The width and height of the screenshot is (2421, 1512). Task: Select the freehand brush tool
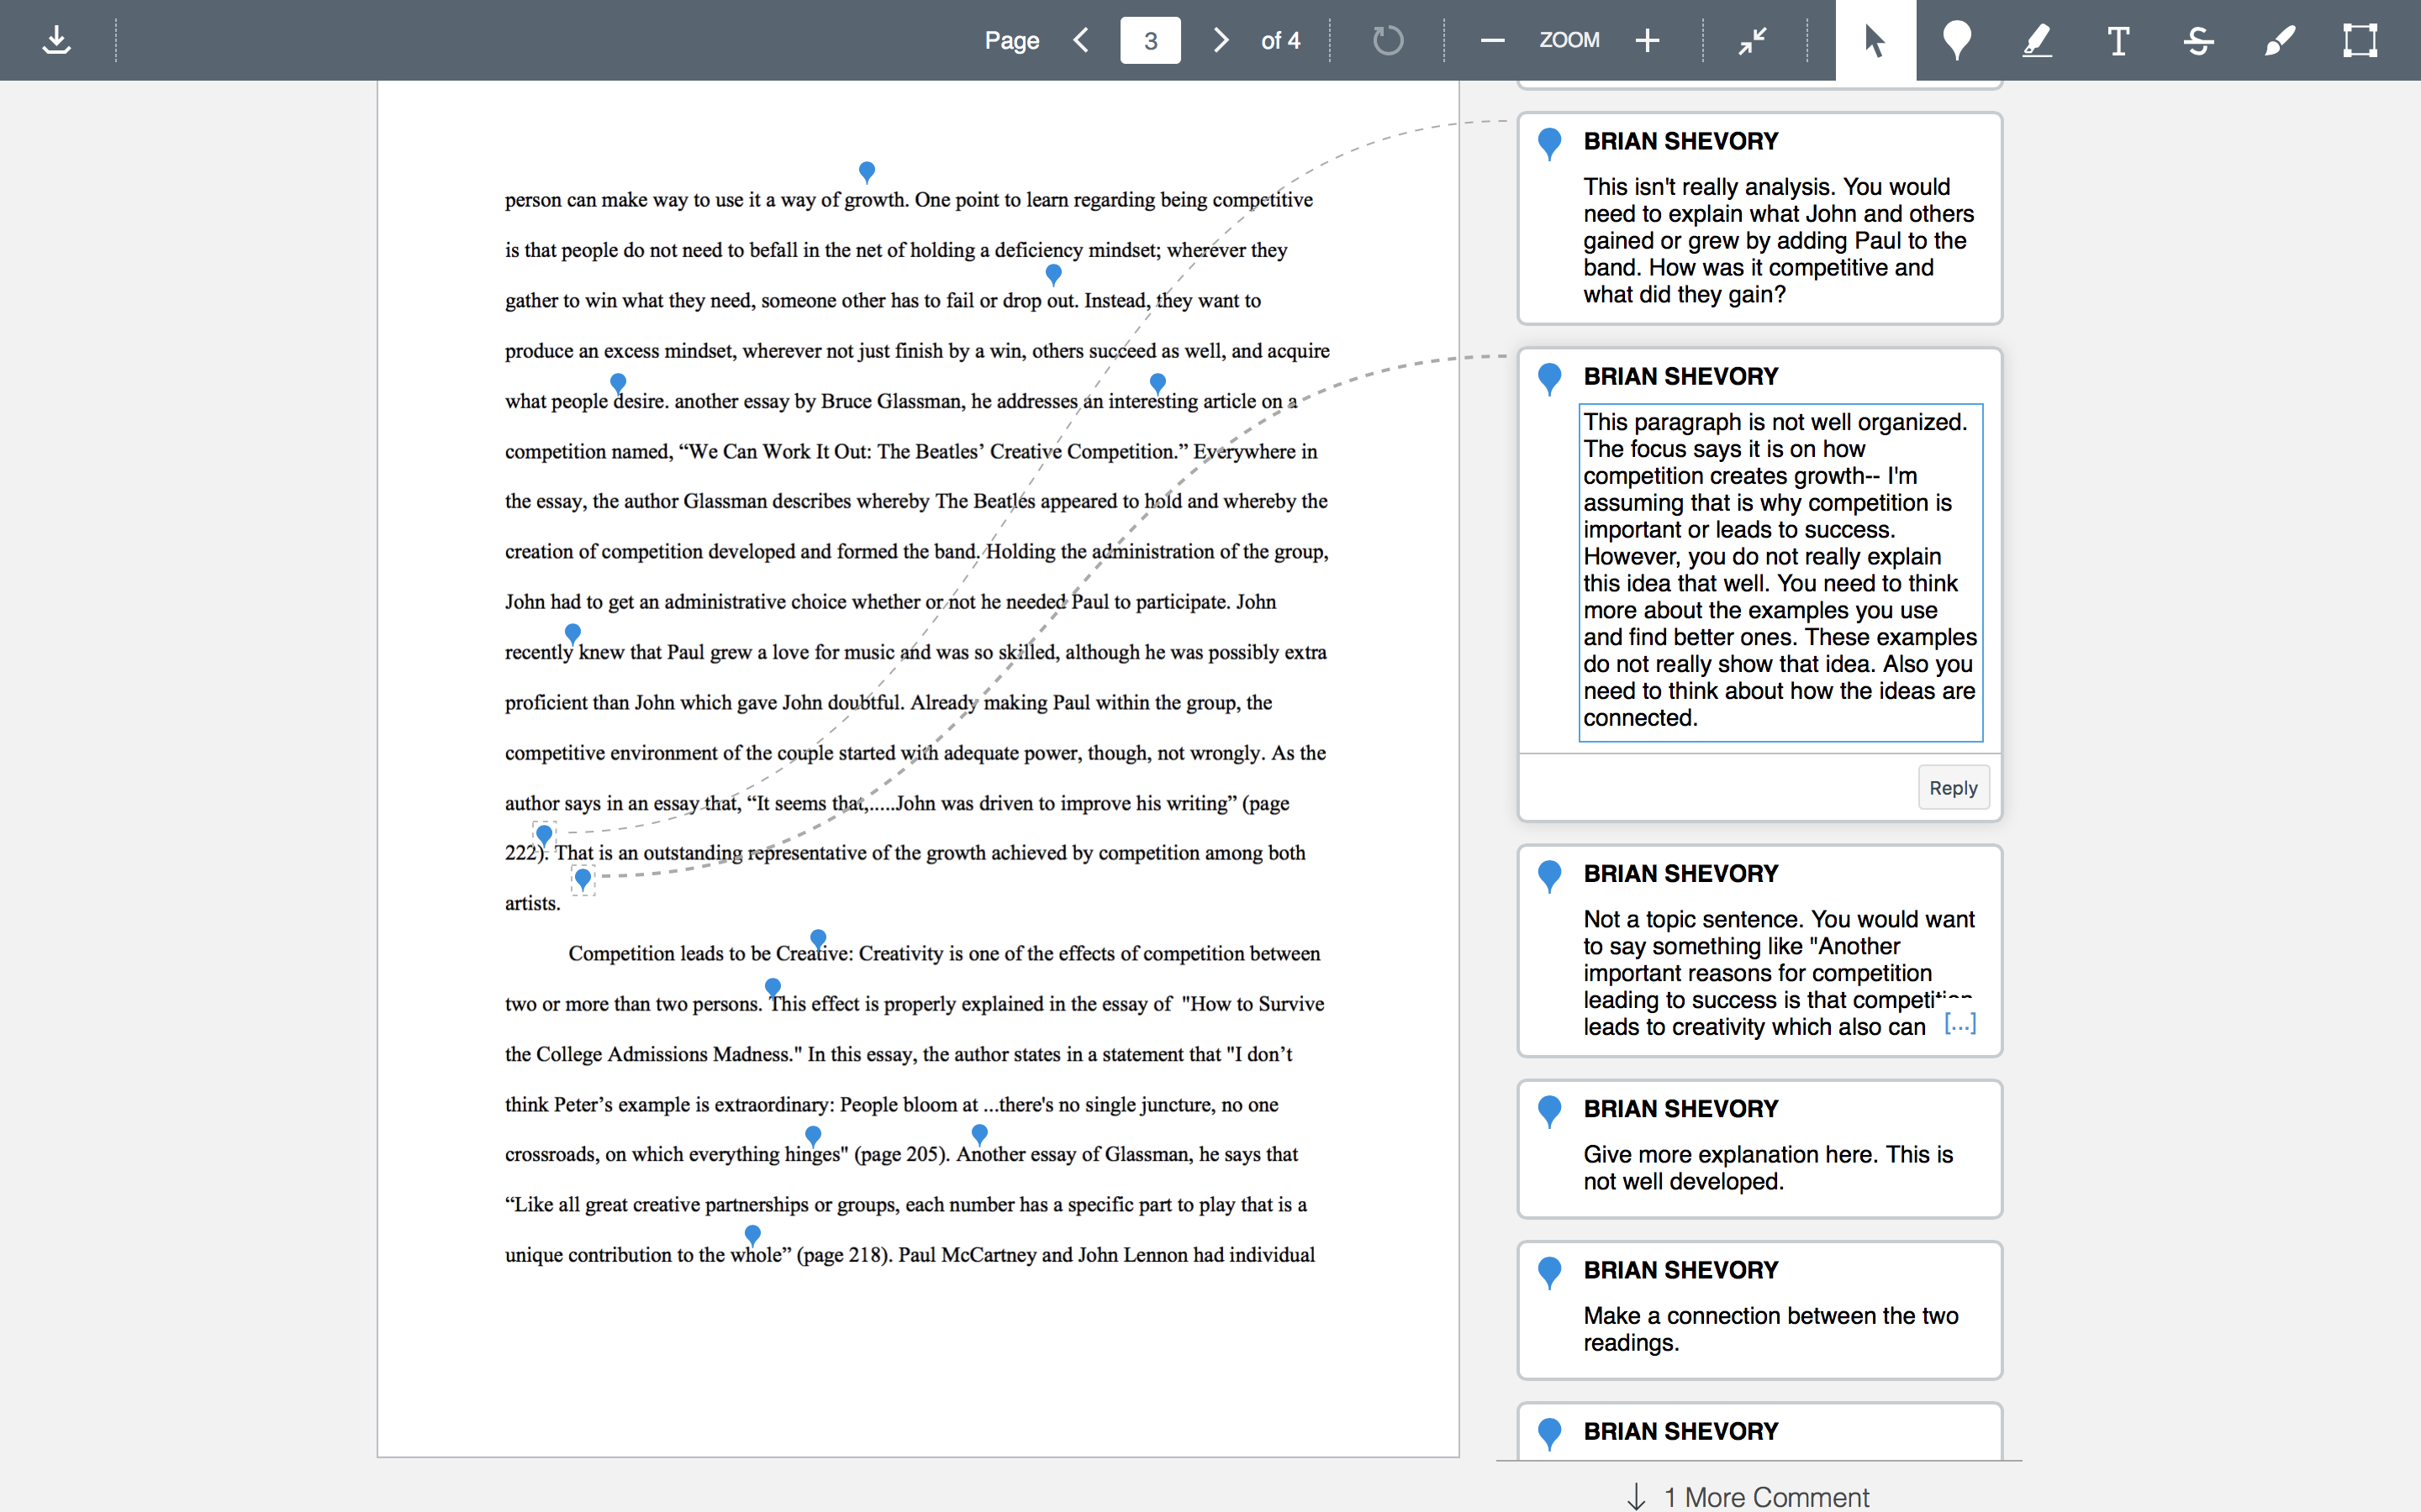click(x=2279, y=40)
